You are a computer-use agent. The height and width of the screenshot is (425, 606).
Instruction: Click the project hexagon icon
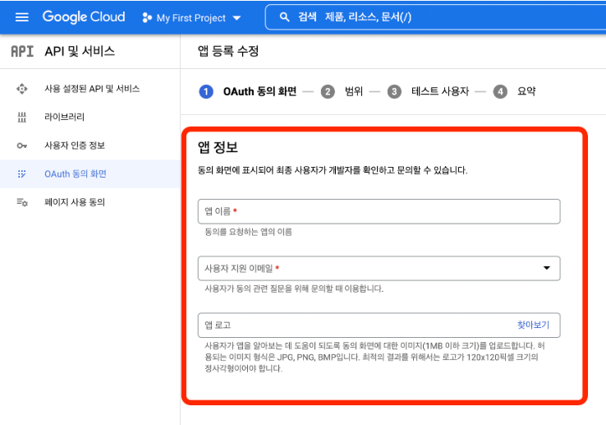pos(147,18)
